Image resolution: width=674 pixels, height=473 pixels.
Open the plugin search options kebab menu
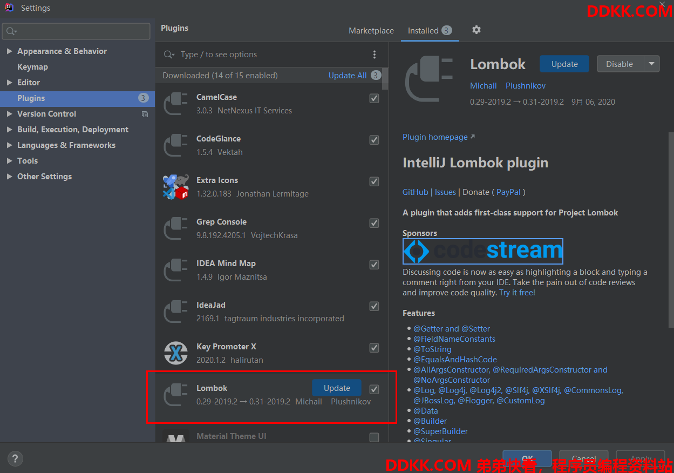[x=375, y=55]
